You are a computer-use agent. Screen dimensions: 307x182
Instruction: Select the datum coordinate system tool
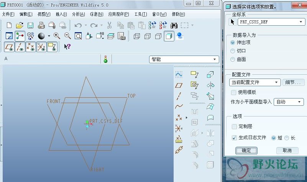tap(179, 128)
